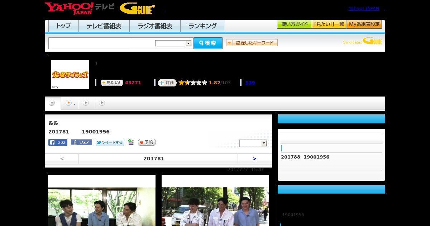430x226 pixels.
Task: Click the 201781 date label
Action: click(154, 159)
